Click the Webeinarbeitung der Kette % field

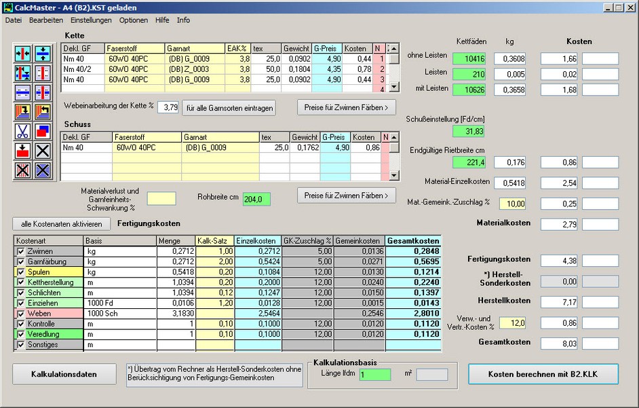click(168, 107)
